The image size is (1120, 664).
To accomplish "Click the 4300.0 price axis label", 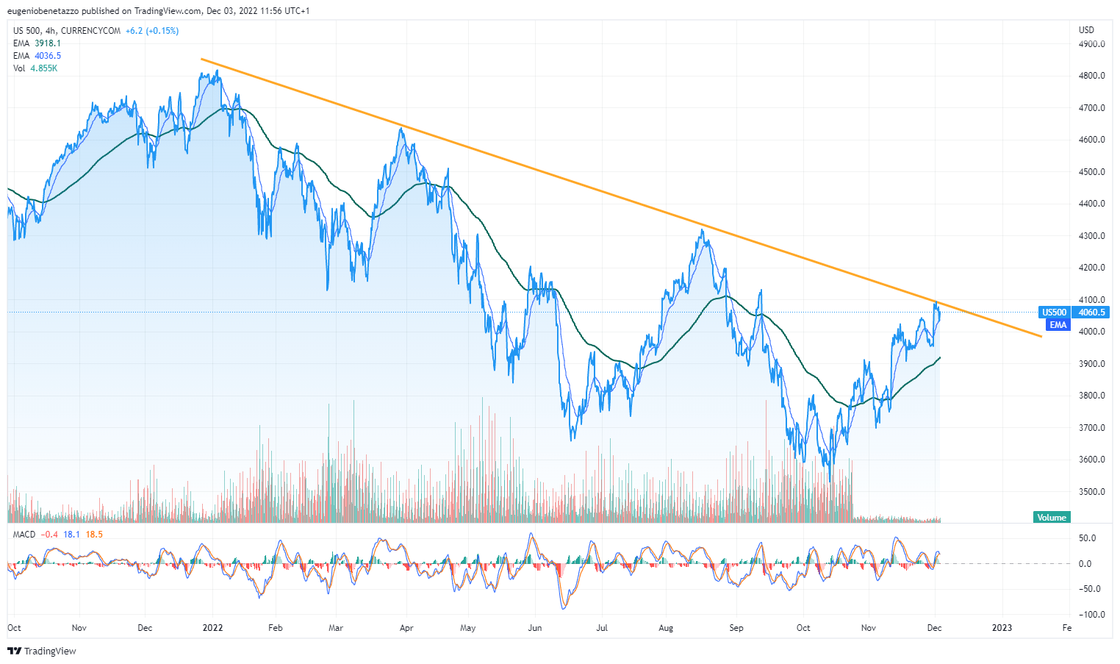I will pyautogui.click(x=1092, y=236).
